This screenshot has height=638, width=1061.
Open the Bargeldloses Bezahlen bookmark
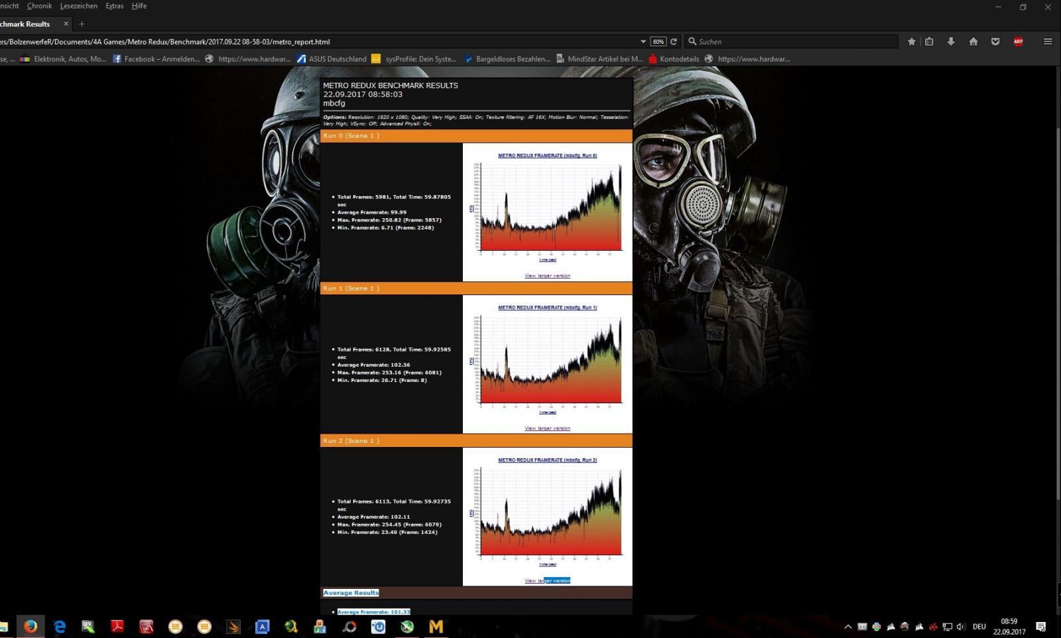[x=507, y=59]
